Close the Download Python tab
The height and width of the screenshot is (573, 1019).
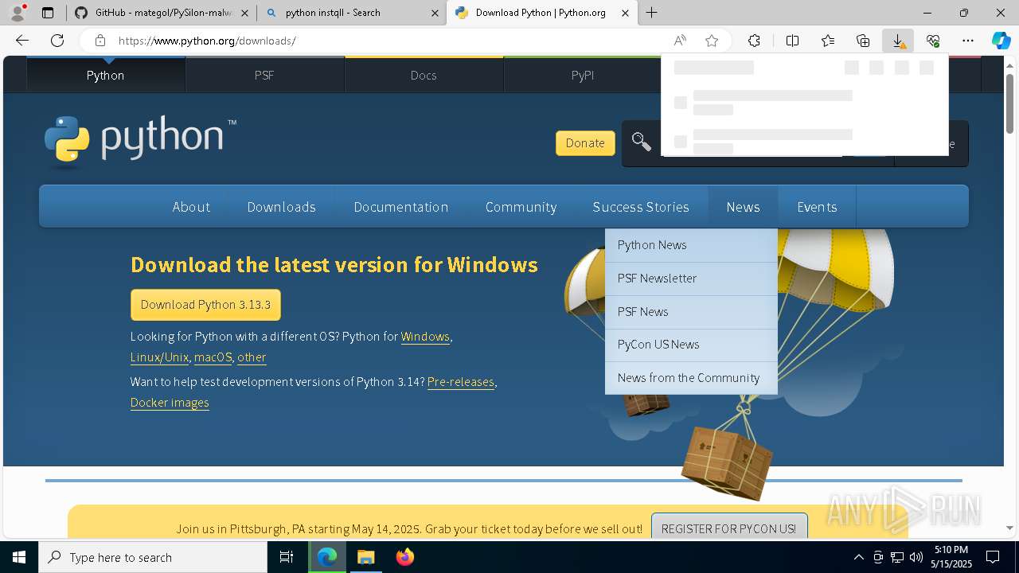point(626,13)
